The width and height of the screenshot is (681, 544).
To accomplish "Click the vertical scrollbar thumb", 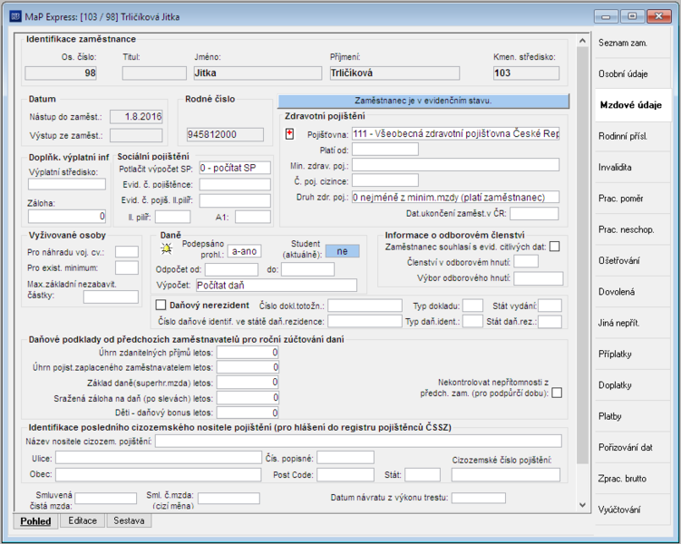I will coord(582,256).
